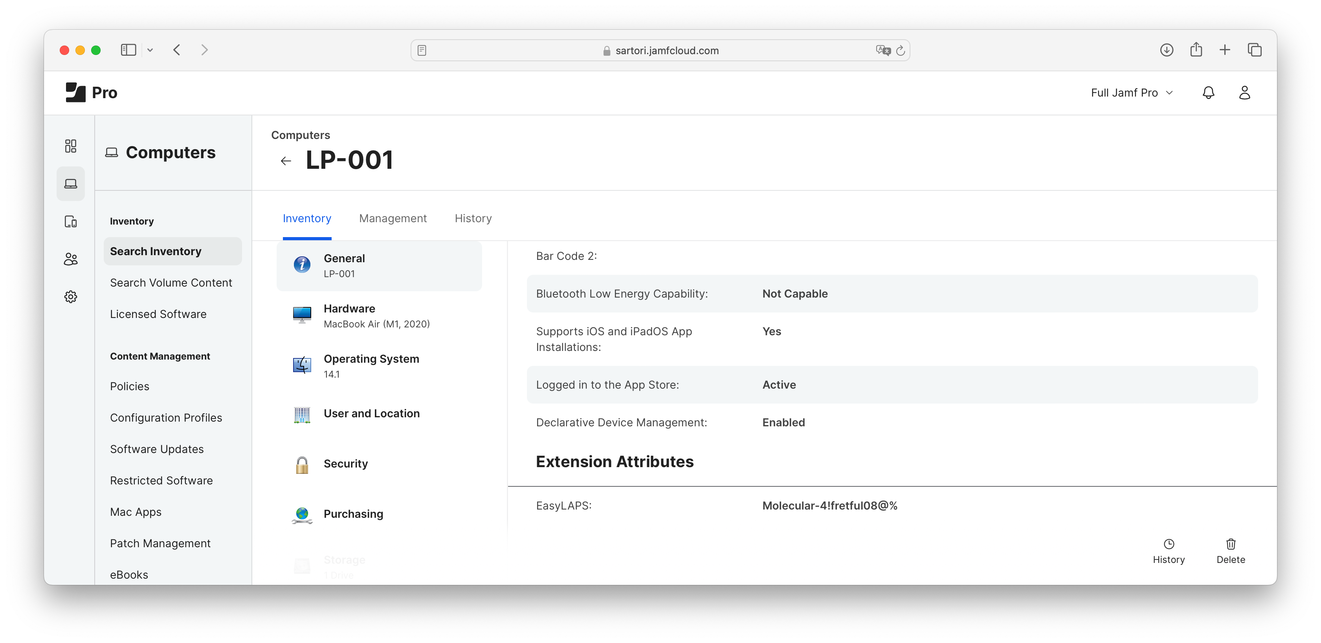
Task: Open the Settings gear in left rail
Action: [x=71, y=297]
